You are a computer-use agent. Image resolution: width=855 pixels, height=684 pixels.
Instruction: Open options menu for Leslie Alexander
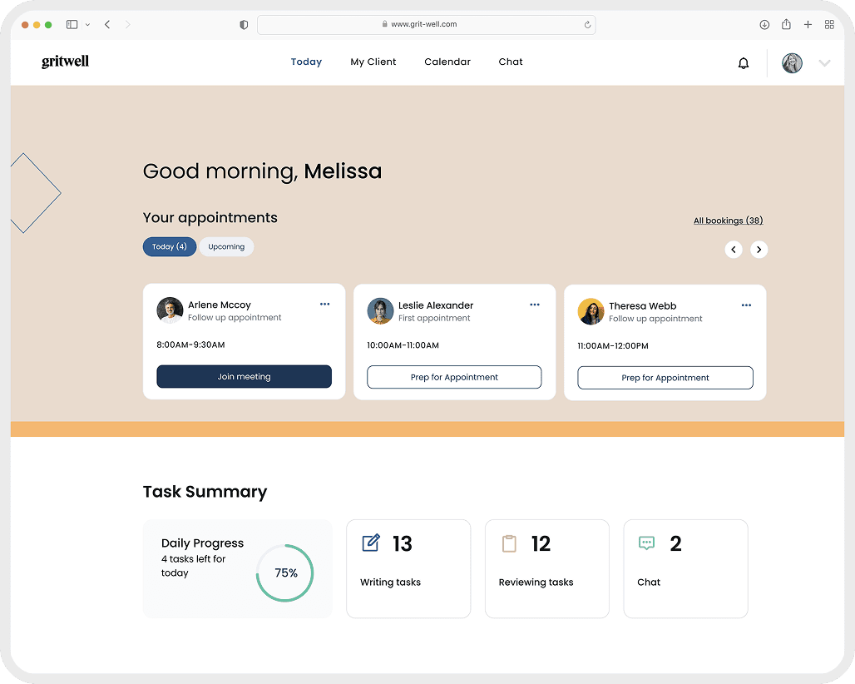[x=534, y=305]
